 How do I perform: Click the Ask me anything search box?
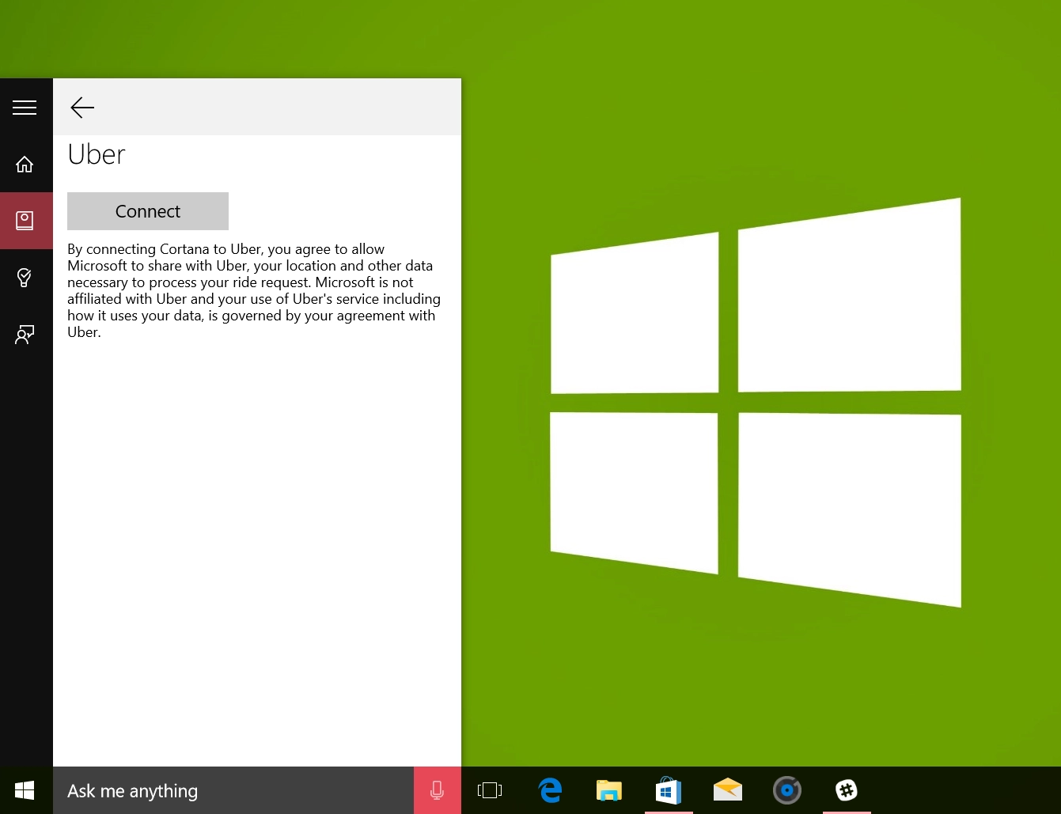tap(233, 790)
